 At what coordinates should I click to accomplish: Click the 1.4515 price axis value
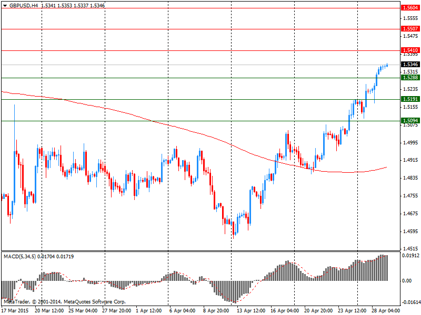point(410,249)
